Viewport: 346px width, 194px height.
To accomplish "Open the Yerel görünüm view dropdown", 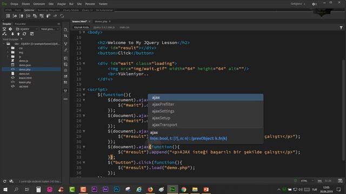I will [x=50, y=29].
